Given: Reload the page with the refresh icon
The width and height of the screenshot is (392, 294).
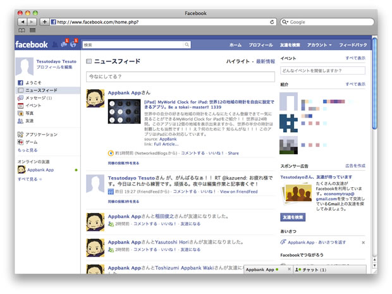Looking at the screenshot, I should tap(272, 22).
